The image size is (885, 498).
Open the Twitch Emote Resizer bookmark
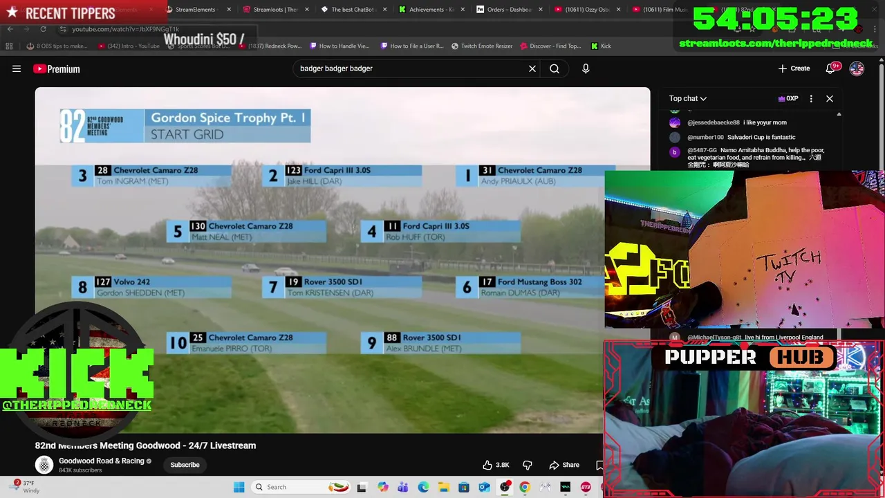(482, 46)
